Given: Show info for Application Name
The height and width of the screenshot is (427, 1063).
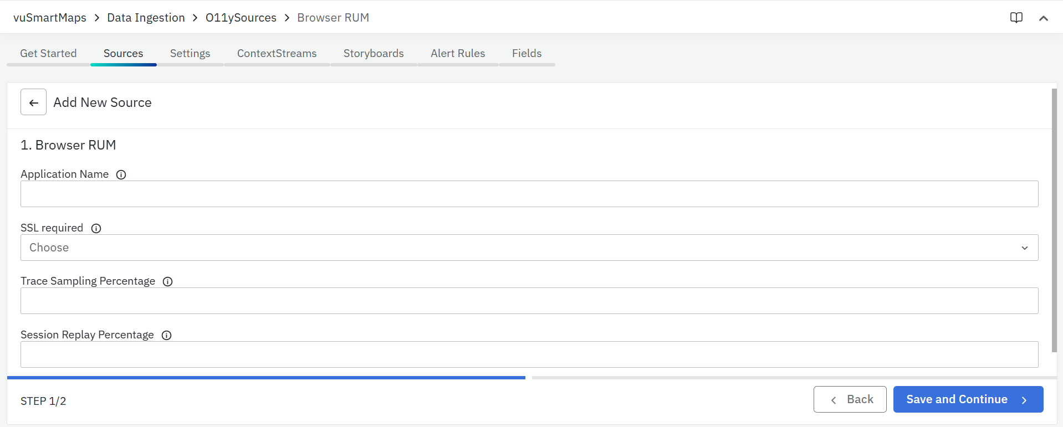Looking at the screenshot, I should [121, 175].
